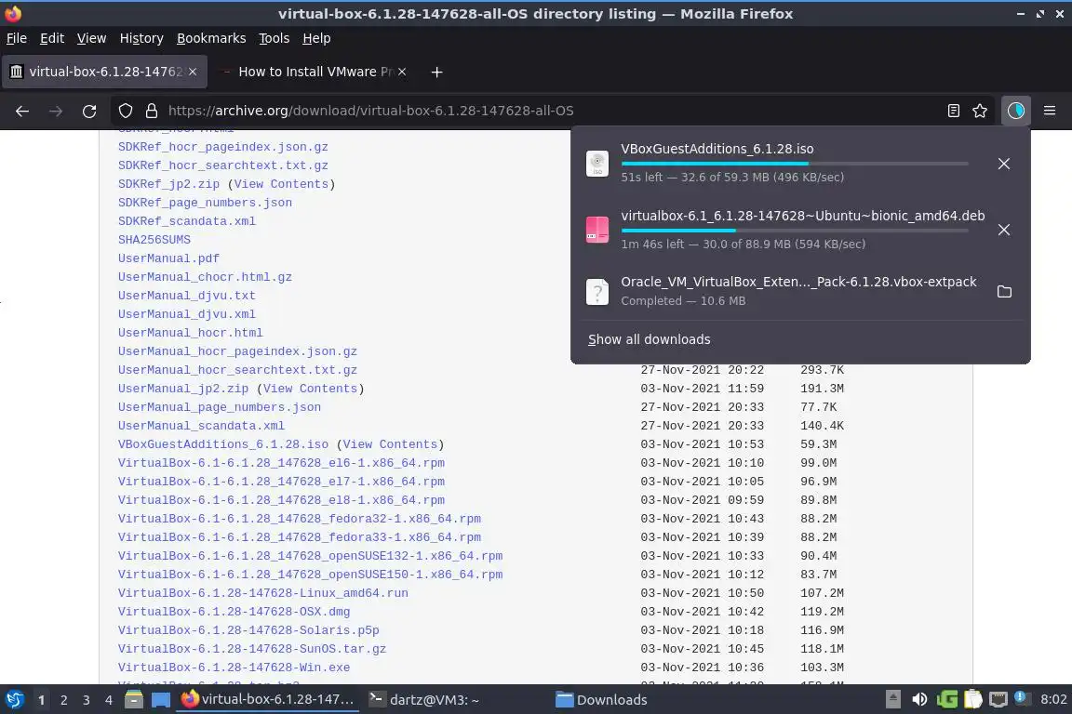
Task: Click the Oracle extpack unknown file icon
Action: [x=596, y=292]
